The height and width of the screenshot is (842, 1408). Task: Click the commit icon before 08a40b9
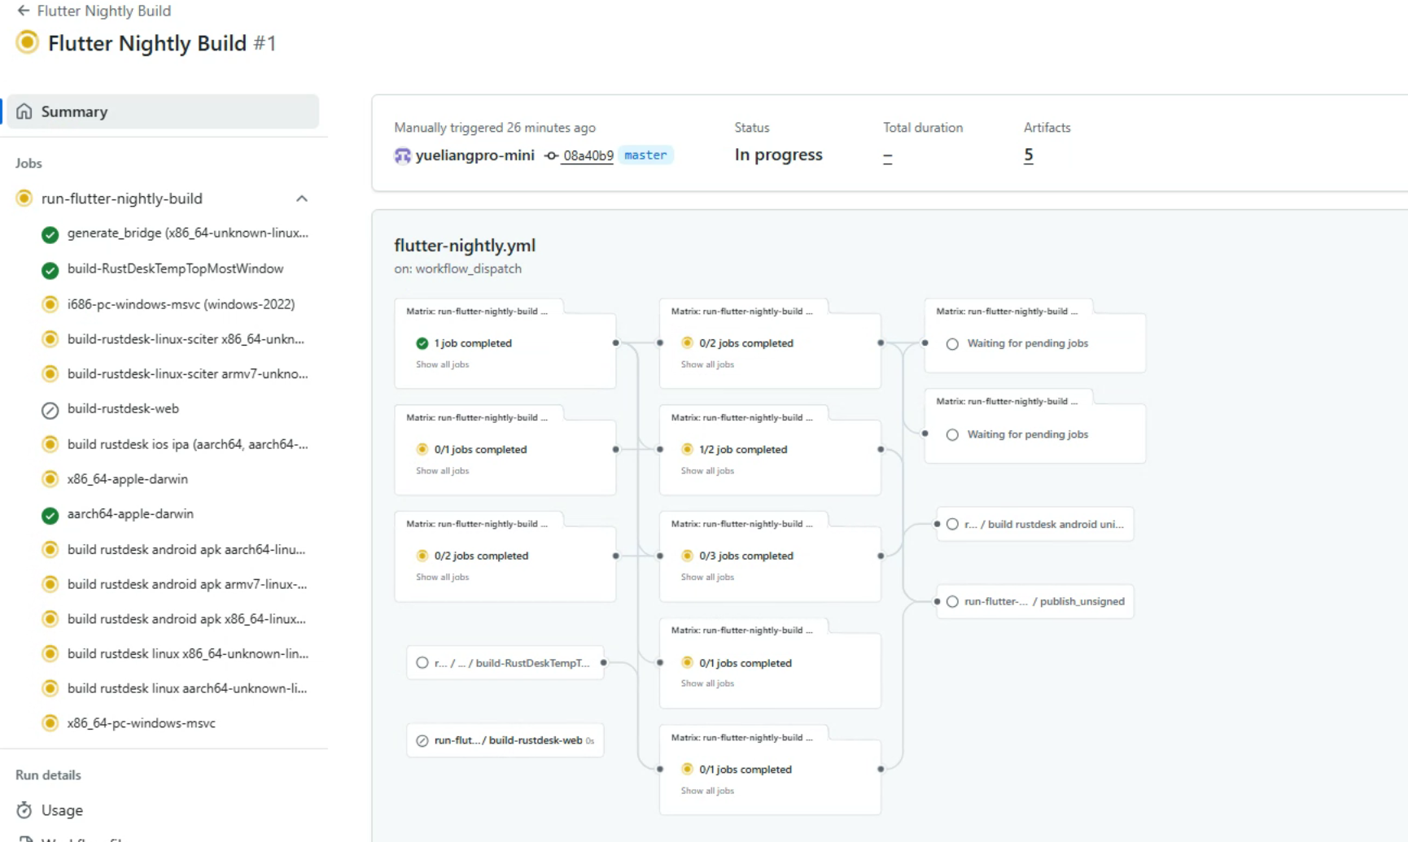pos(551,155)
